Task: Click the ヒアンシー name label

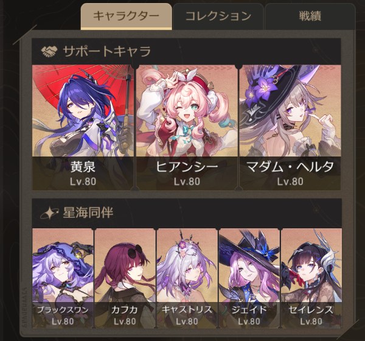Action: click(x=187, y=167)
